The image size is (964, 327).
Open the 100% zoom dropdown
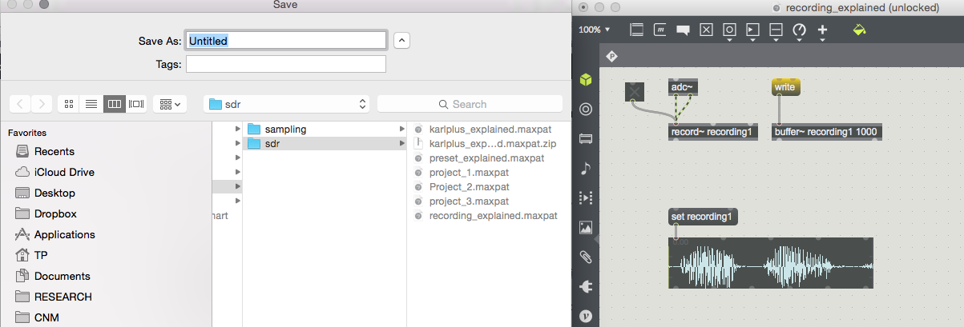click(x=594, y=30)
